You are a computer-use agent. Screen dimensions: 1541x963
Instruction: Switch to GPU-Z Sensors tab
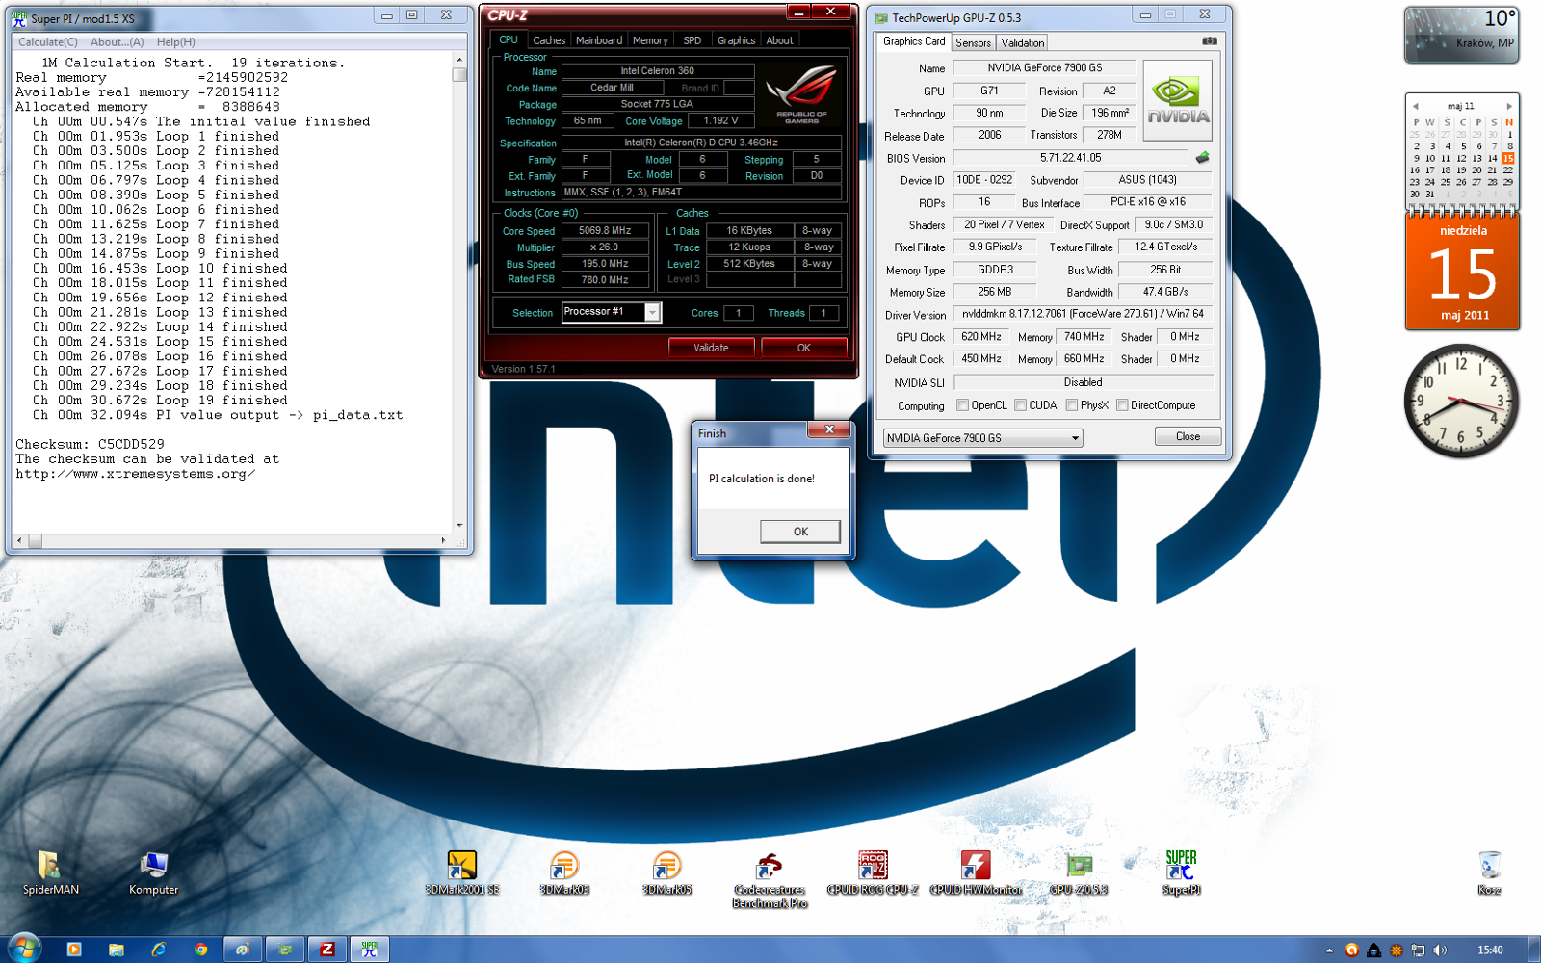pos(973,43)
